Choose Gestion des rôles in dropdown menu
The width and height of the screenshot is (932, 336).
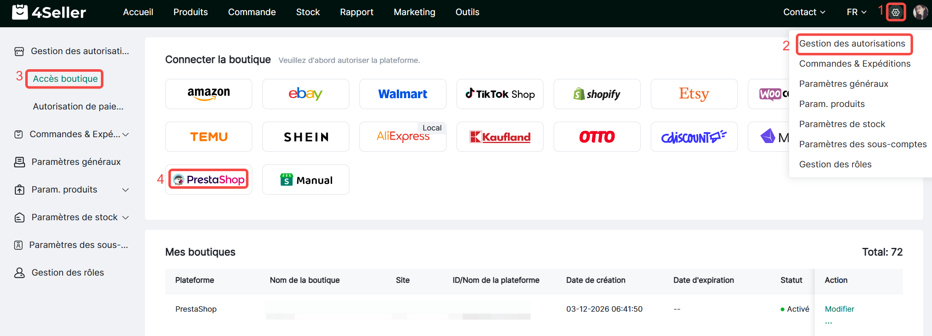[835, 164]
